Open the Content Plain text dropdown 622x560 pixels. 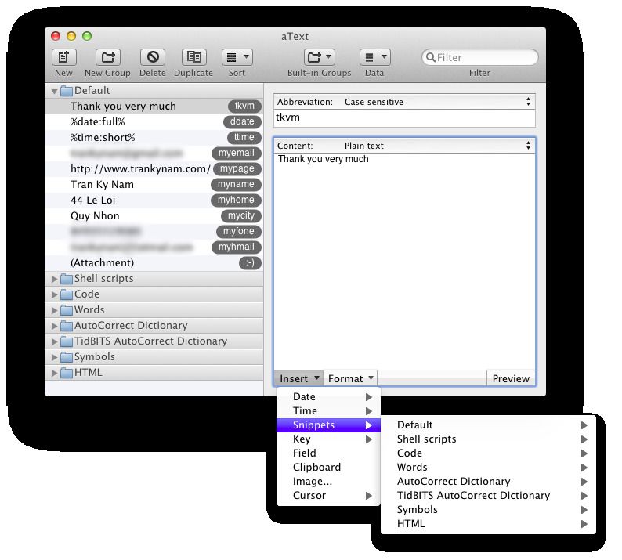[x=404, y=146]
